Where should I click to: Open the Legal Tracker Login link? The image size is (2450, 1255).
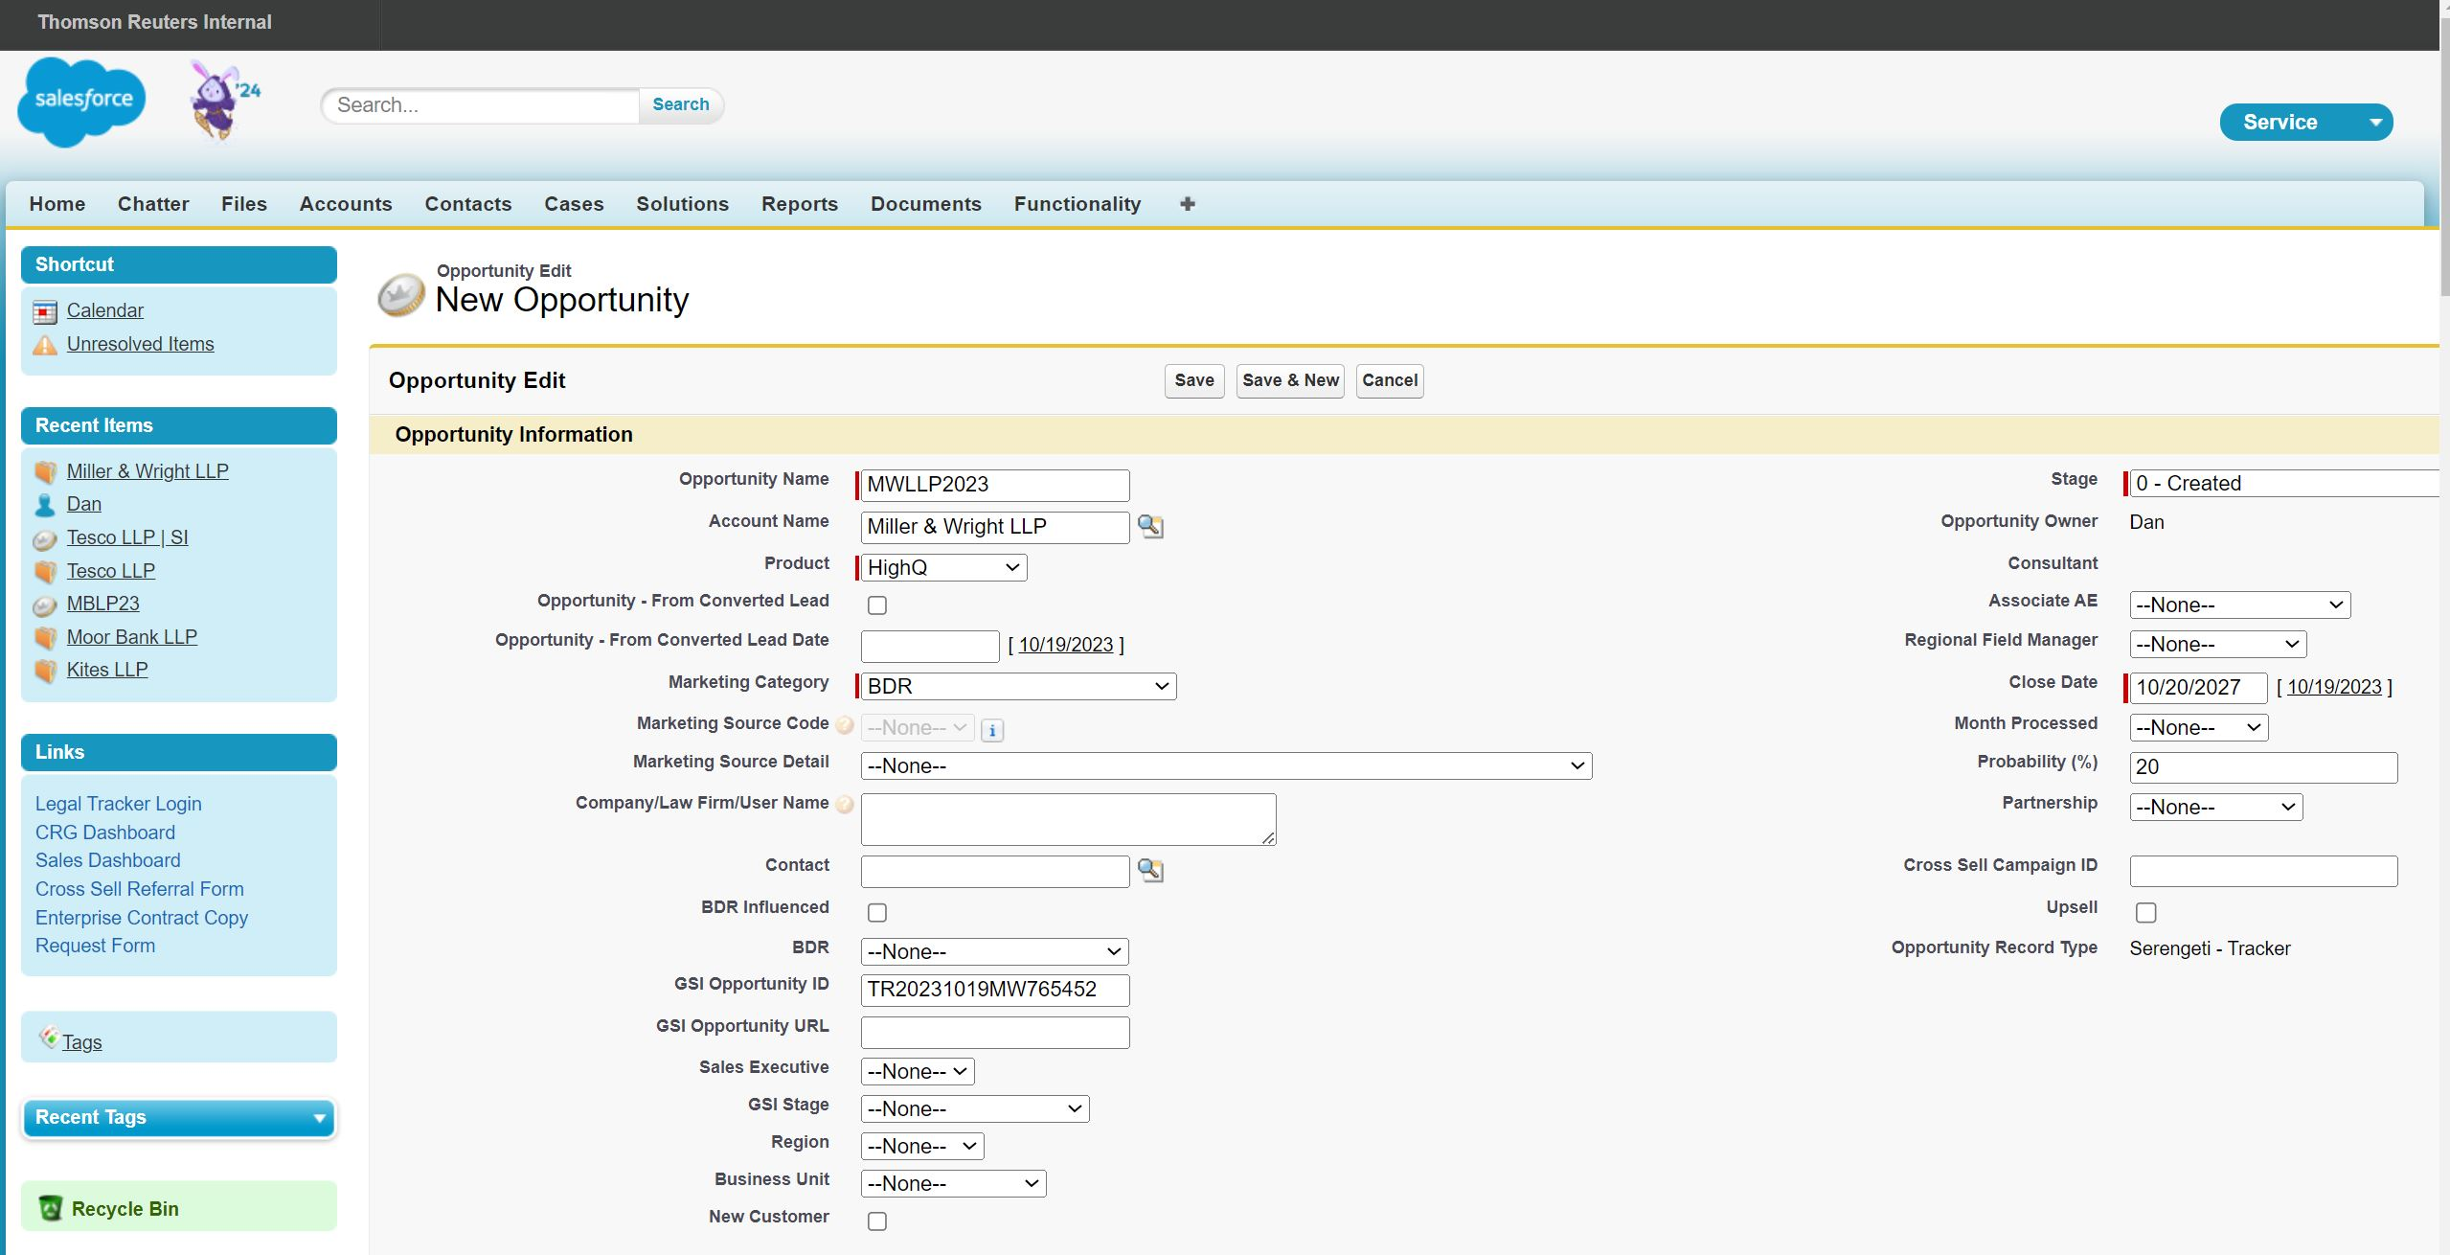[119, 804]
